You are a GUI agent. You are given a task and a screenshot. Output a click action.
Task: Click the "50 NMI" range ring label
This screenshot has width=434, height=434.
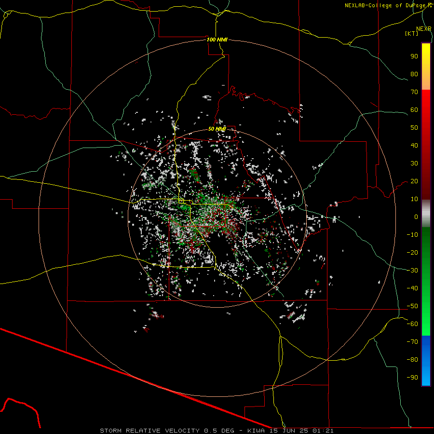pos(217,129)
